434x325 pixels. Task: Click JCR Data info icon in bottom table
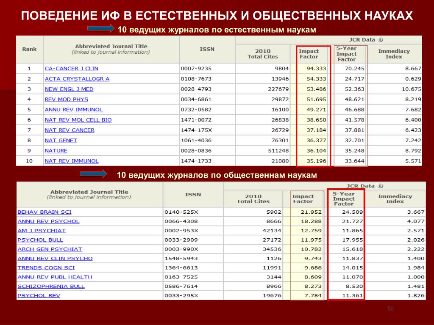[381, 186]
